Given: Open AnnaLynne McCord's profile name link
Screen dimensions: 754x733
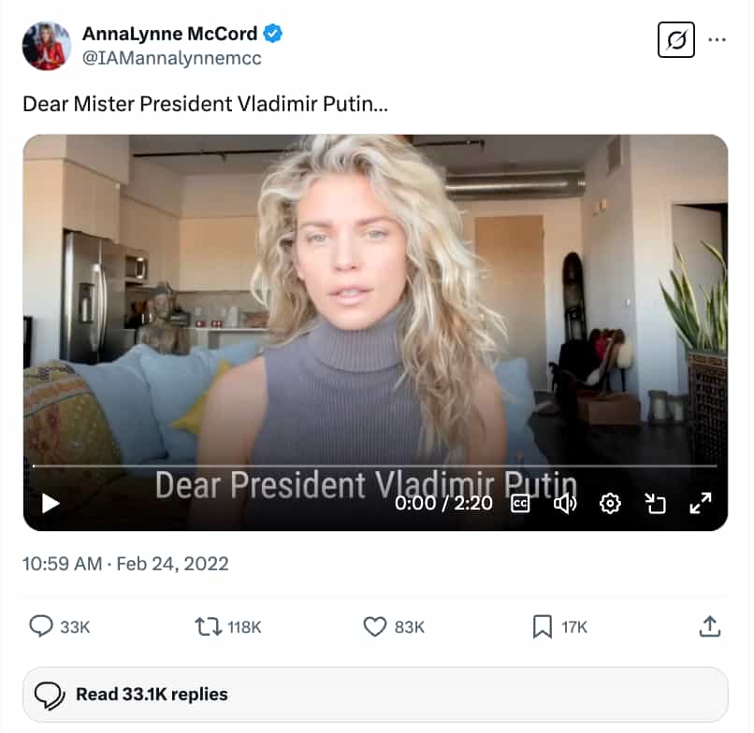Looking at the screenshot, I should click(169, 34).
